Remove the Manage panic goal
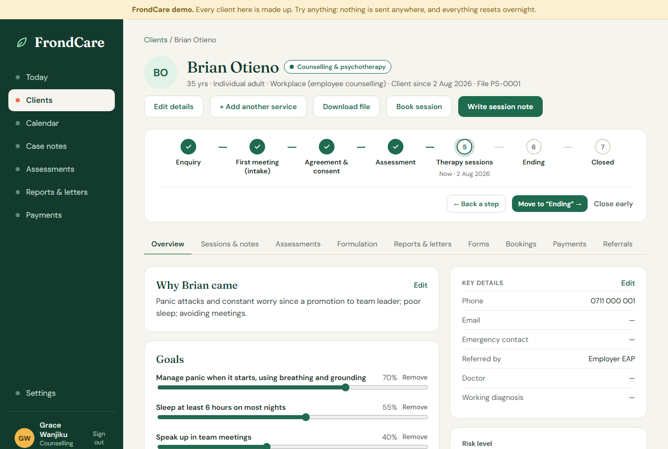This screenshot has height=449, width=668. coord(415,377)
